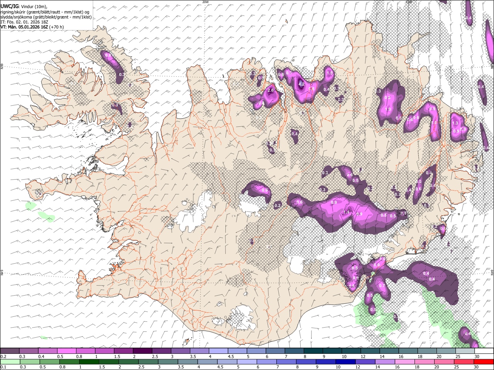Select the lower legend pink swatch starting at 16
Viewport: 494px width, 370px height.
tap(405, 362)
